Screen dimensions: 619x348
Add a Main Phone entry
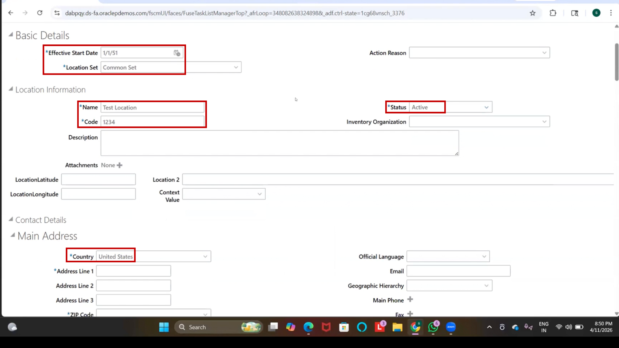(x=410, y=299)
